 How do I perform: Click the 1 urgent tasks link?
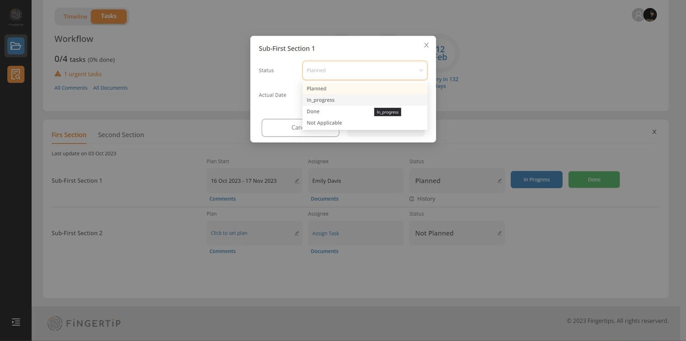[82, 74]
